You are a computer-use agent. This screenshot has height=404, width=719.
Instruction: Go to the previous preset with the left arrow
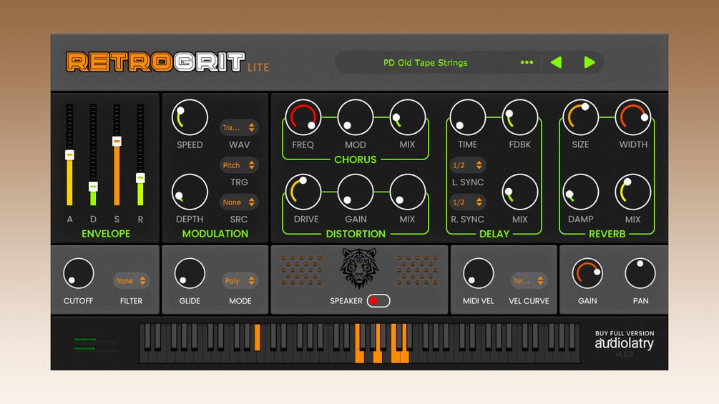pyautogui.click(x=556, y=62)
